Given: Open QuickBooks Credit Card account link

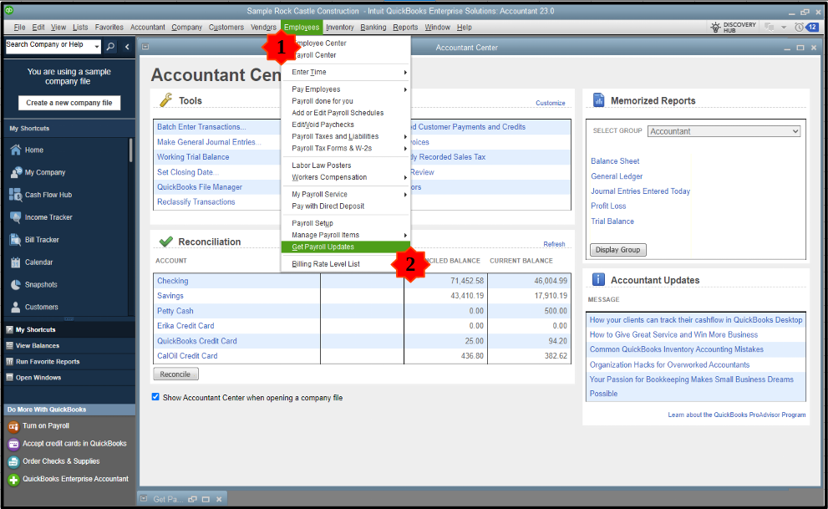Looking at the screenshot, I should [x=196, y=341].
